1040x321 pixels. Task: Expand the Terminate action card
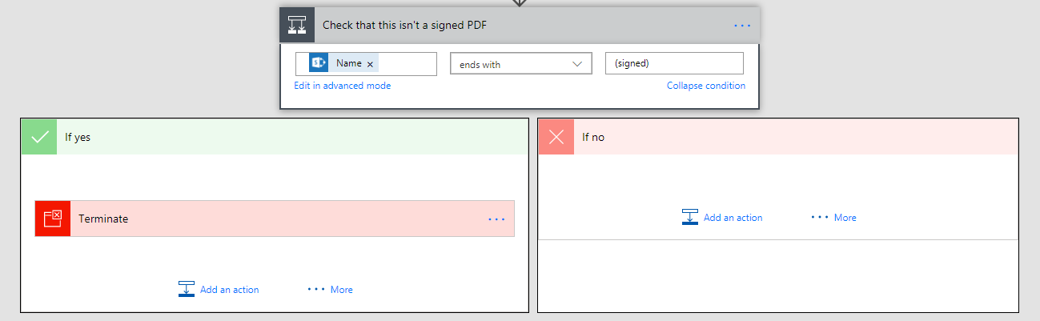point(272,219)
